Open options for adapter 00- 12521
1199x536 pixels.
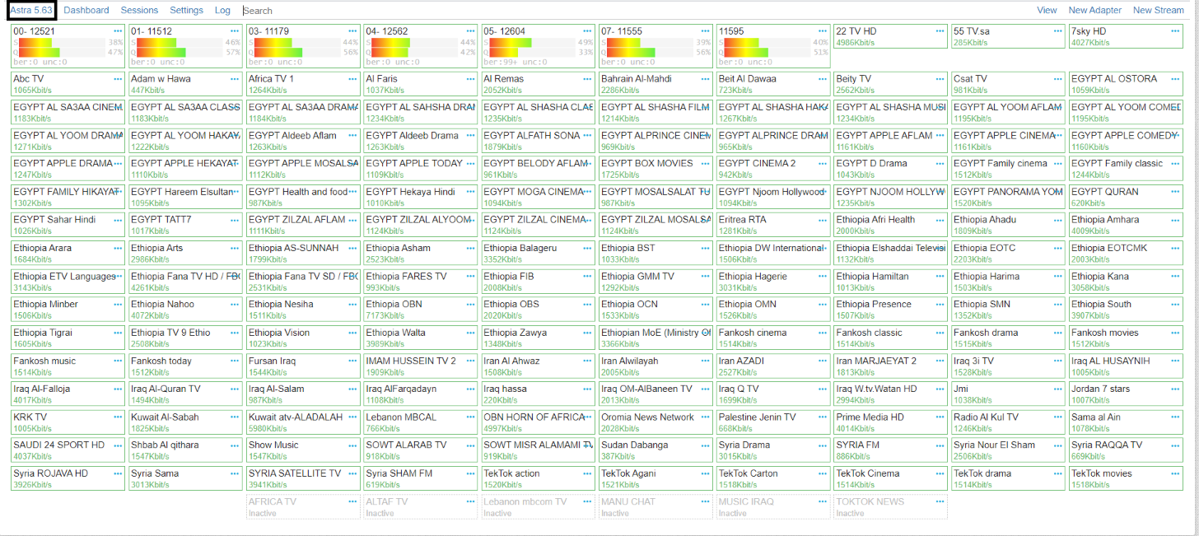[x=117, y=31]
